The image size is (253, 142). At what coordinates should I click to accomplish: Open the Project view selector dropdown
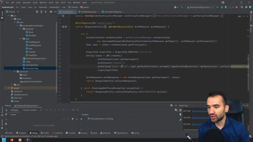coord(12,12)
